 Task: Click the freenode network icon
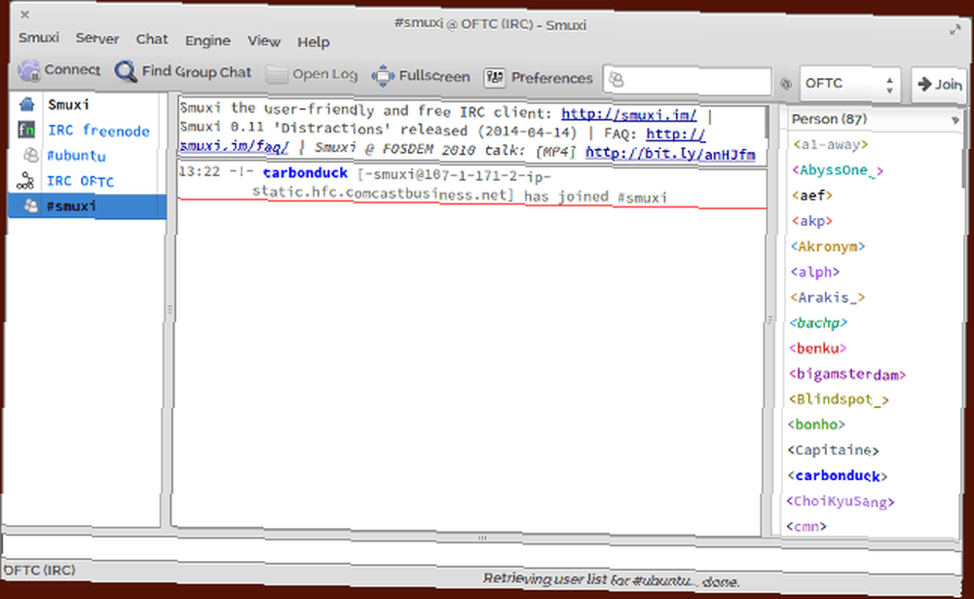click(x=26, y=130)
